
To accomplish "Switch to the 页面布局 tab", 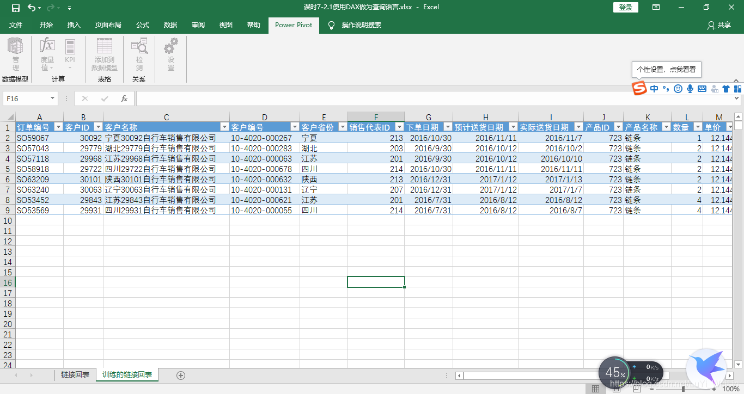I will (108, 25).
